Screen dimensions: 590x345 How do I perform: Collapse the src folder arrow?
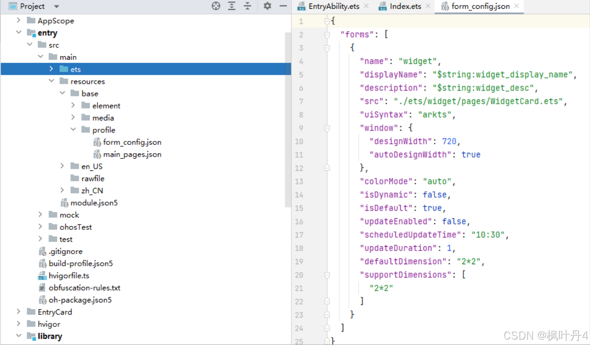click(x=29, y=45)
